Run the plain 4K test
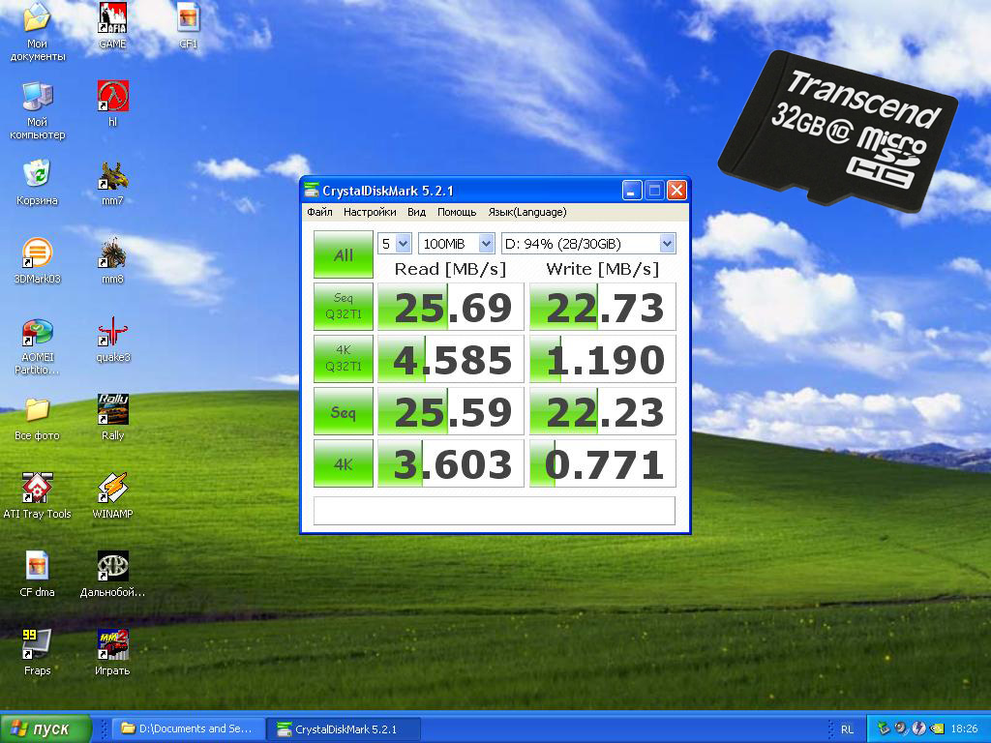This screenshot has width=991, height=743. coord(344,463)
